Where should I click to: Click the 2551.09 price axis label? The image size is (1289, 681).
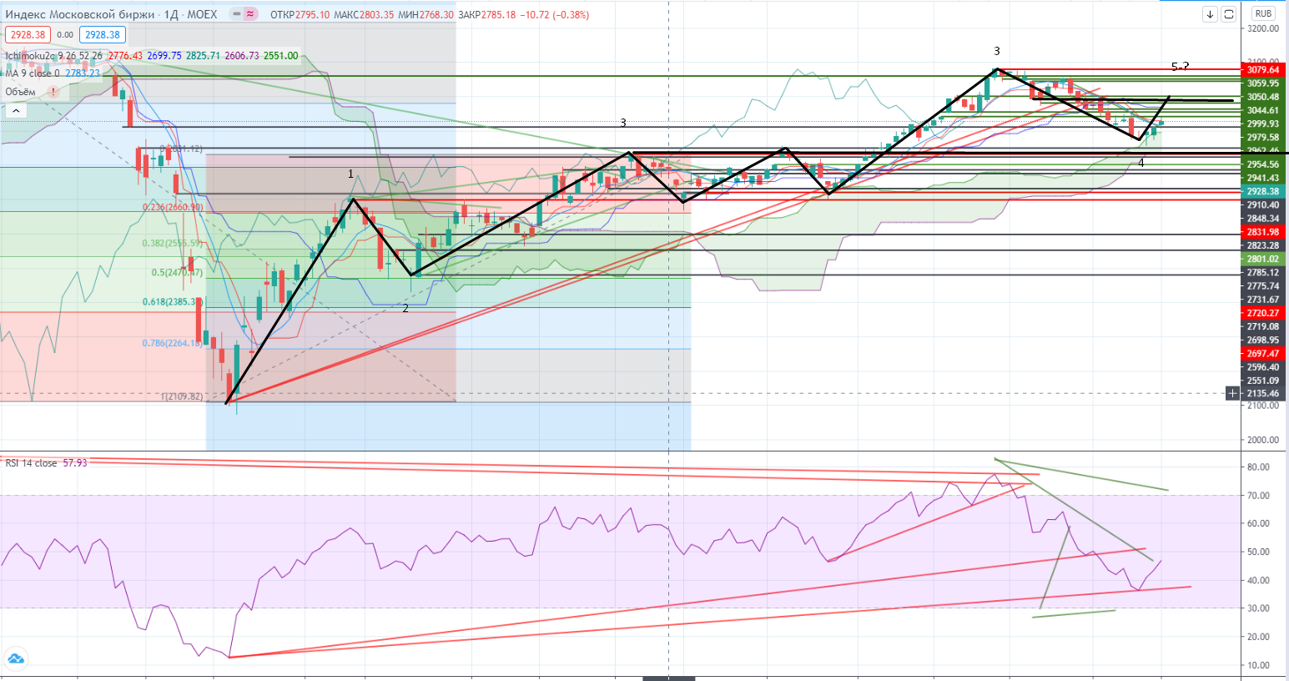[x=1263, y=381]
